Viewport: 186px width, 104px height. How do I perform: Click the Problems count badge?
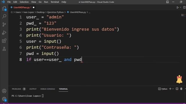tap(24, 89)
